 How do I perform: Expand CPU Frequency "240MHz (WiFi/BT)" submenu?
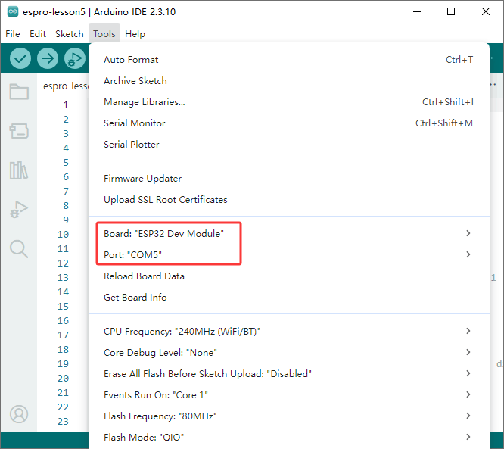coord(288,332)
